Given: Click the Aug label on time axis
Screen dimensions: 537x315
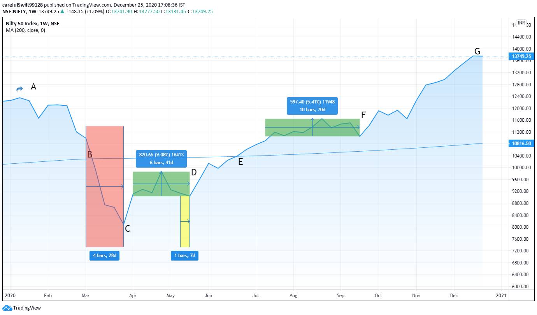Looking at the screenshot, I should pos(293,296).
